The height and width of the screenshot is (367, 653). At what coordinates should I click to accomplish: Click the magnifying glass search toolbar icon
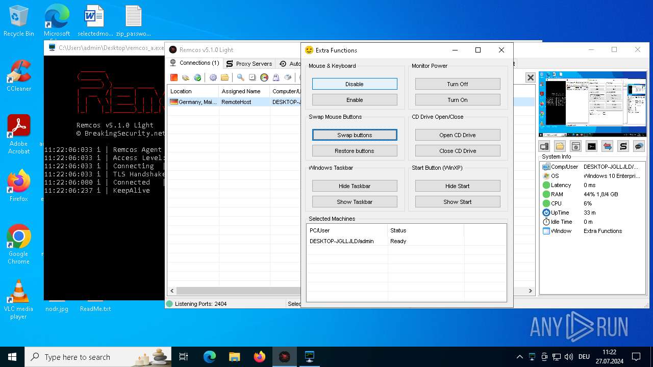click(x=240, y=77)
